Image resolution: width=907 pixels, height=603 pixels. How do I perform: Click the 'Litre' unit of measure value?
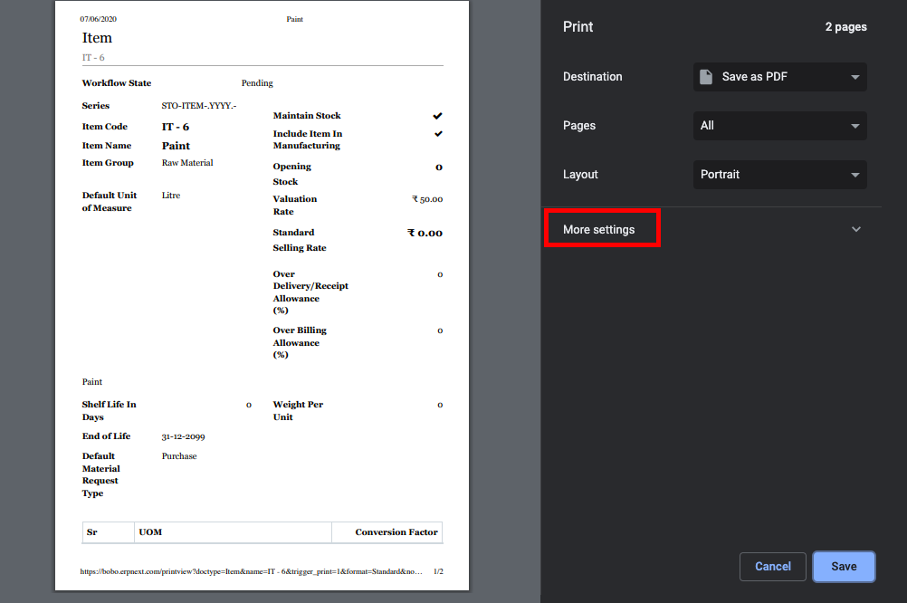(x=171, y=195)
